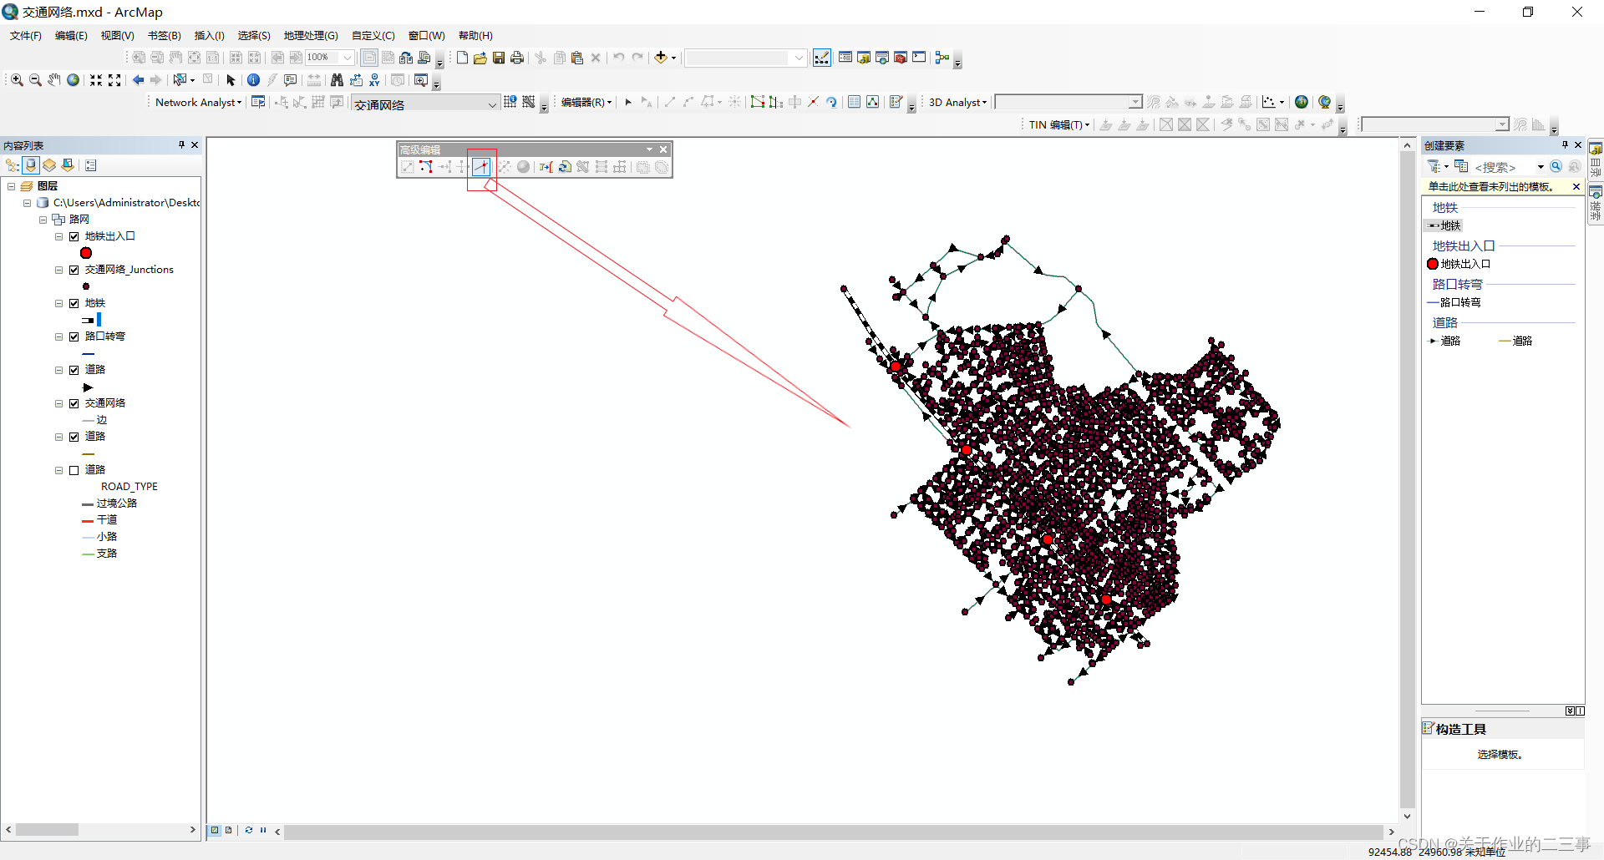1604x860 pixels.
Task: Select the ROAD_TYPE field label
Action: (x=129, y=487)
